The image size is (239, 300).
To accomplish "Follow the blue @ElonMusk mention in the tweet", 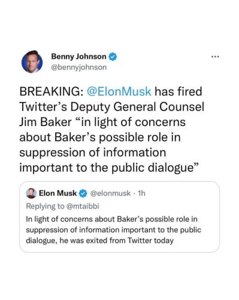I will pyautogui.click(x=119, y=91).
